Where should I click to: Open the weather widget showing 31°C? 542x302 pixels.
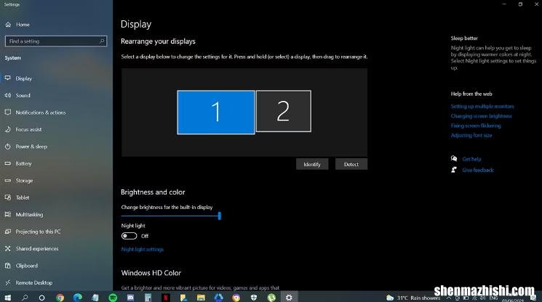413,298
